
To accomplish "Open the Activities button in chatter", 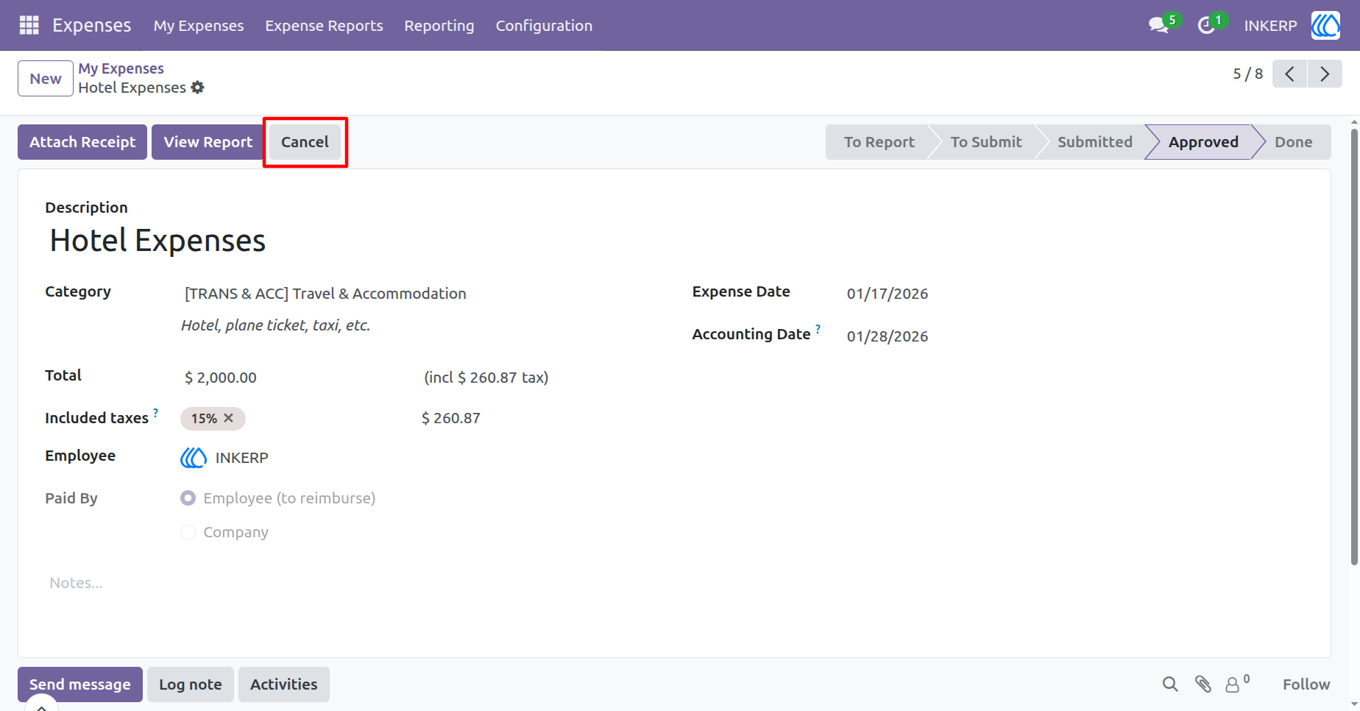I will coord(284,685).
